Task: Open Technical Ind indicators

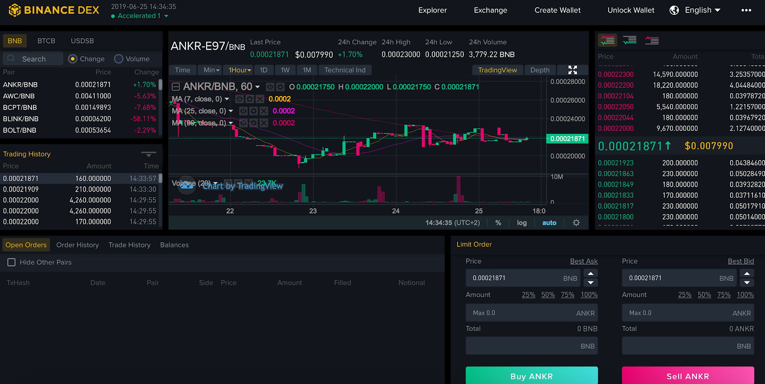Action: pos(345,70)
